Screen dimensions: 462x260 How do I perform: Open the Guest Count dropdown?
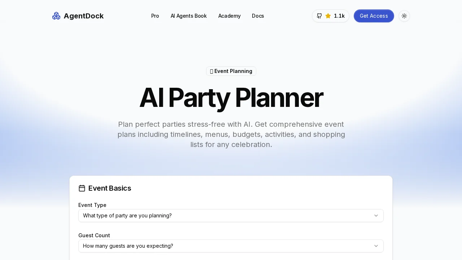(x=231, y=246)
